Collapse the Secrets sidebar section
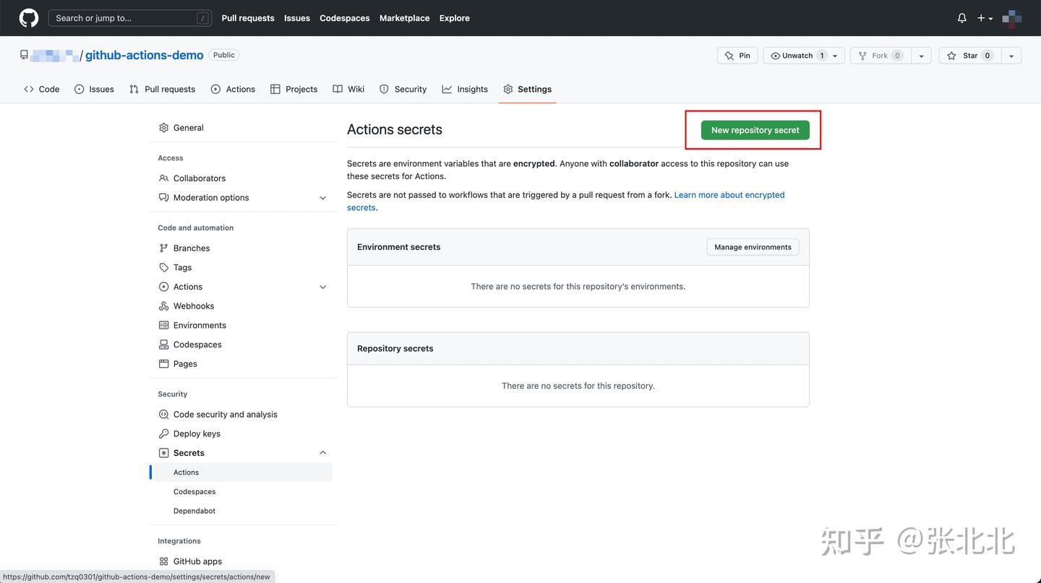The image size is (1041, 583). point(322,452)
